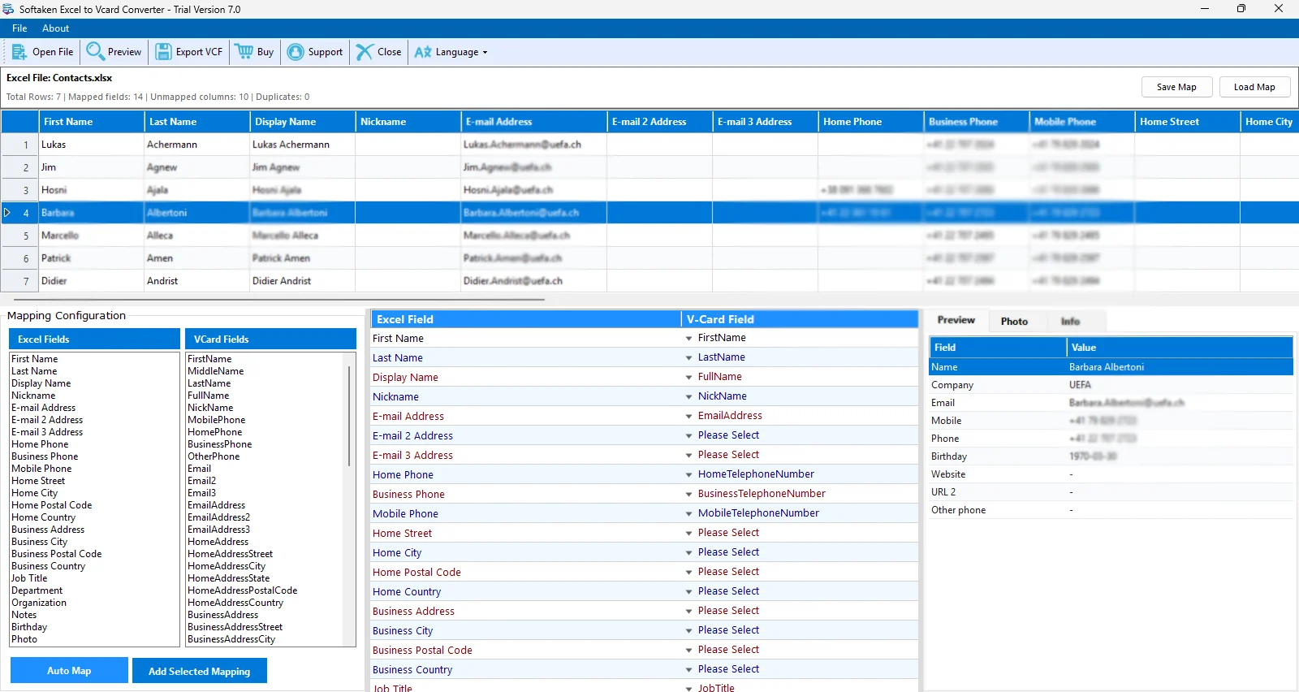Click the First Name column header
The width and height of the screenshot is (1299, 692).
[x=92, y=122]
